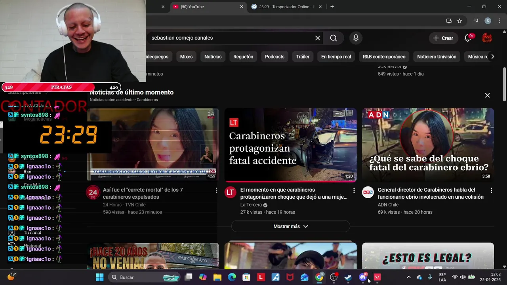Open Chrome profile S avatar
Screen dimensions: 507x285
point(488,21)
